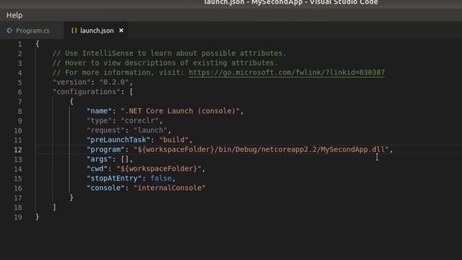Select the launch.json tab
The image size is (462, 260).
click(x=97, y=30)
